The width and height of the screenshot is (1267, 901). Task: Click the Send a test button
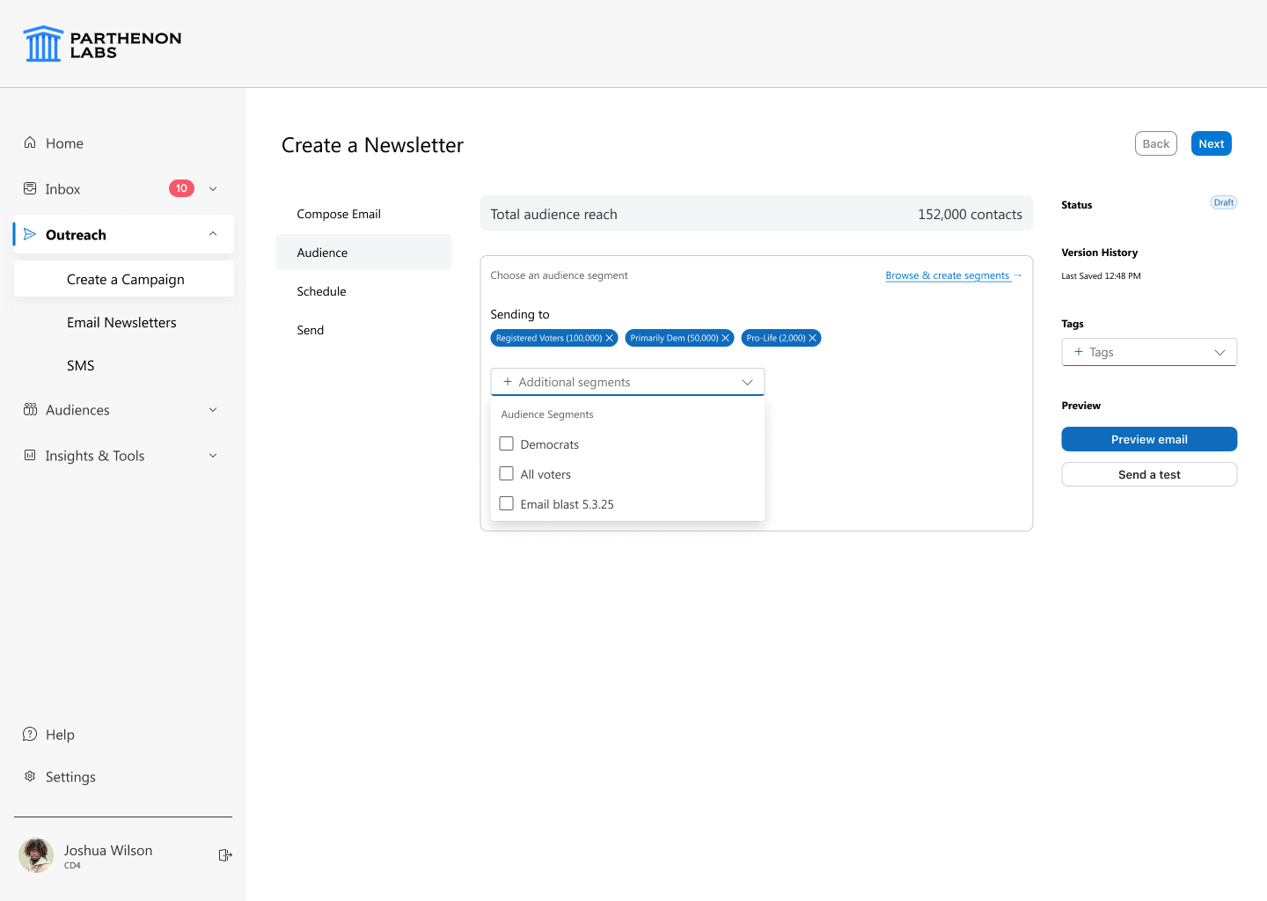(1149, 474)
